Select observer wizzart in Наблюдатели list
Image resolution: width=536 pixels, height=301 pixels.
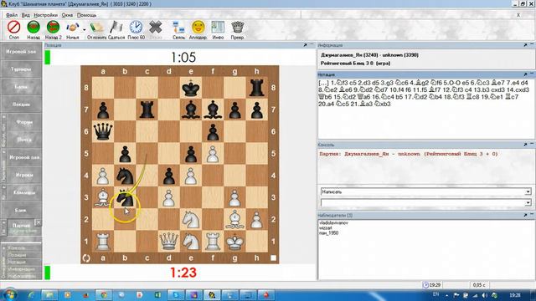tap(326, 228)
